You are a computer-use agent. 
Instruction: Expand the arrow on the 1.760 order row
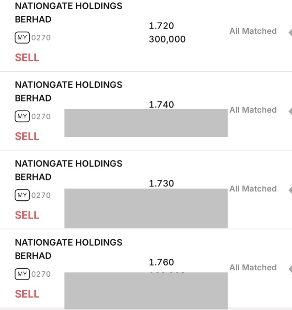point(290,269)
